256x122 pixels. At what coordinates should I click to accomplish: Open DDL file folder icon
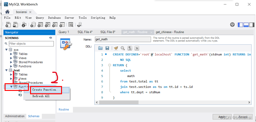pyautogui.click(x=100, y=48)
